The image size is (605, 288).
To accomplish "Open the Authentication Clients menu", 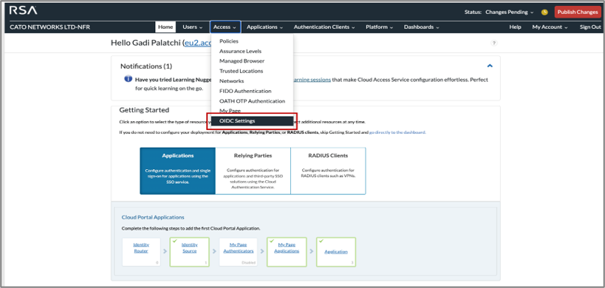I will pyautogui.click(x=324, y=27).
